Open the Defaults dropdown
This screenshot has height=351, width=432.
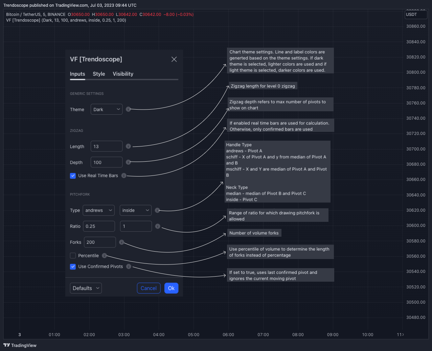click(x=86, y=288)
